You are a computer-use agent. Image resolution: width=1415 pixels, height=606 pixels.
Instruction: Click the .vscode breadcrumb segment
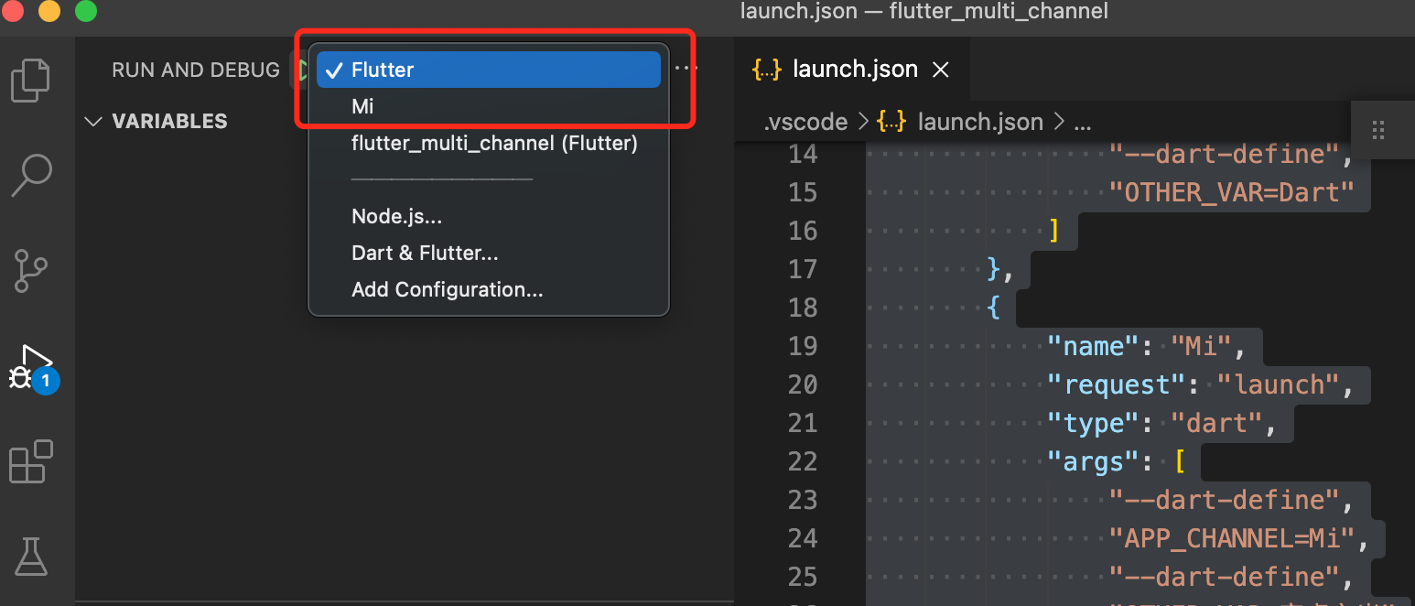point(805,122)
